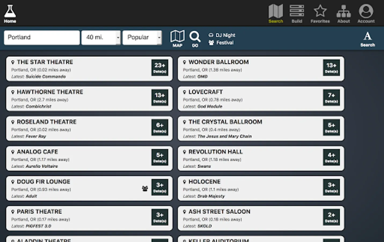Click the 3+ Date(s) badge for Holocene

331,187
